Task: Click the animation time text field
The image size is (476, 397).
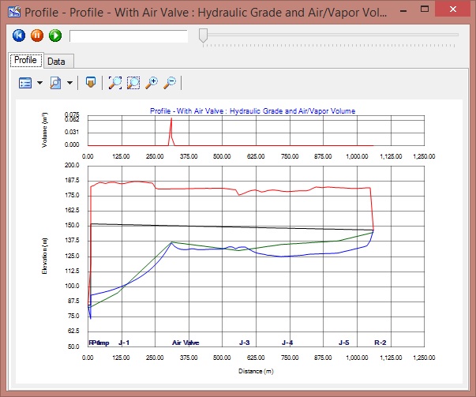Action: tap(129, 36)
